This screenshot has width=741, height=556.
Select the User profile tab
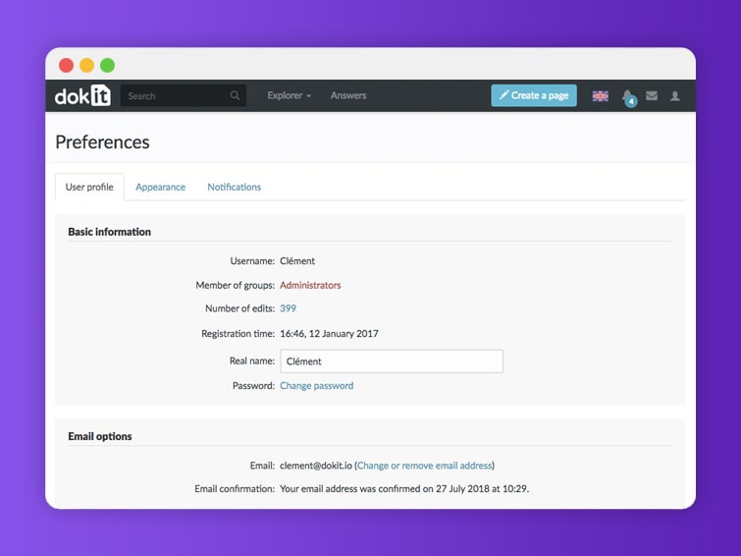(89, 187)
